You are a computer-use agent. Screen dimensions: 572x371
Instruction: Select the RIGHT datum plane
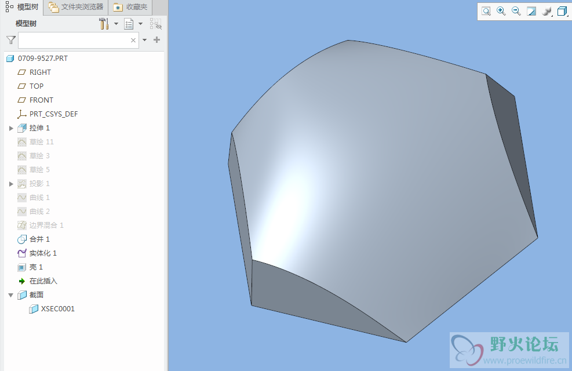(x=40, y=72)
